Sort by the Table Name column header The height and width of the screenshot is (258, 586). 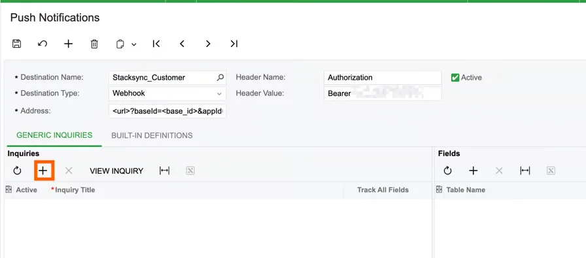point(466,189)
